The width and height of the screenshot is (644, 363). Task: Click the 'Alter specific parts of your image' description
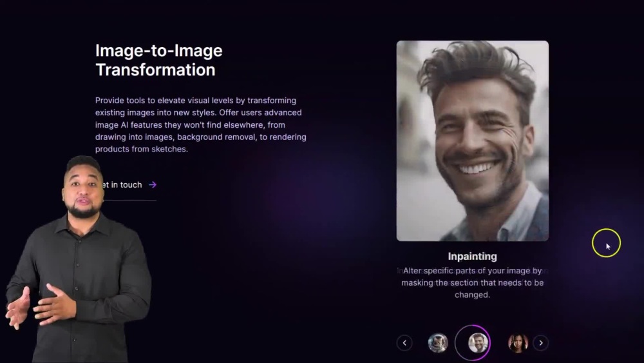click(x=472, y=283)
